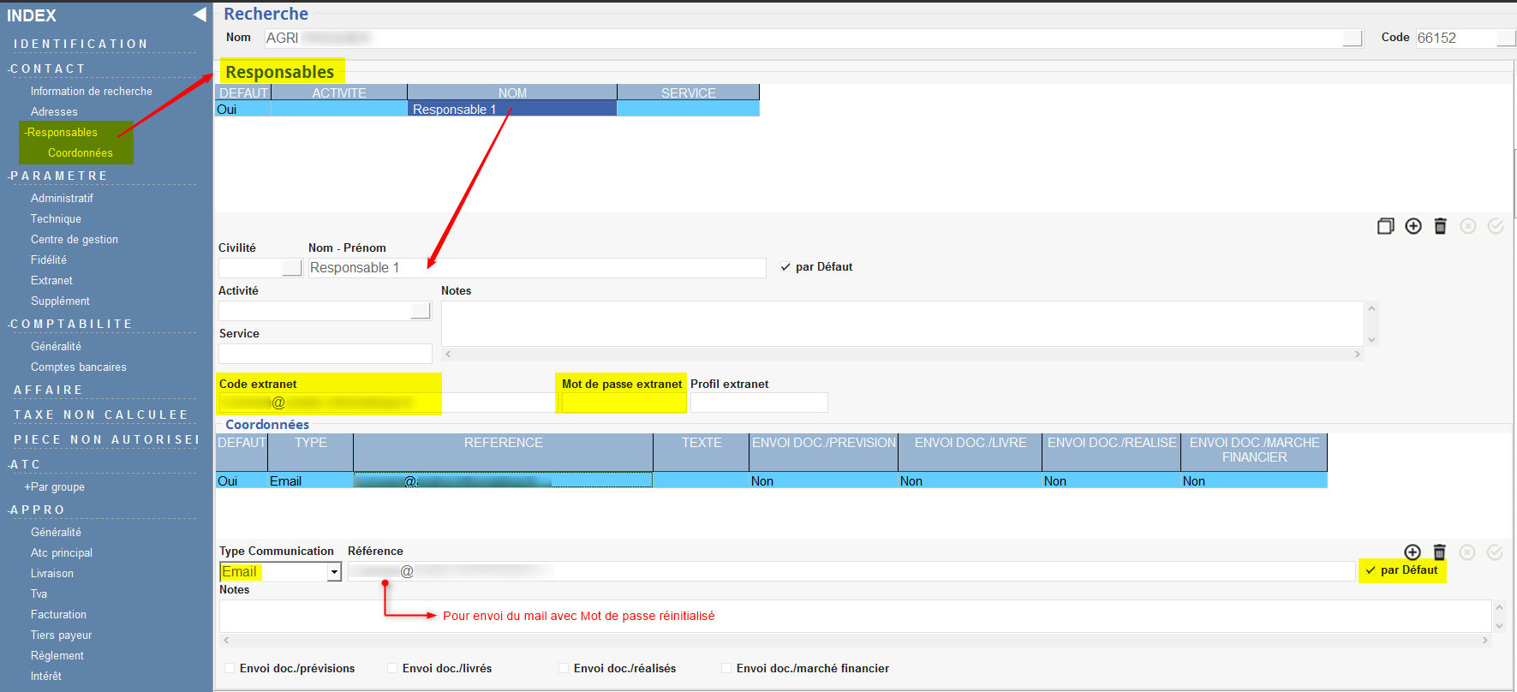Delete responsable using top trash icon
Viewport: 1517px width, 692px height.
click(1440, 226)
